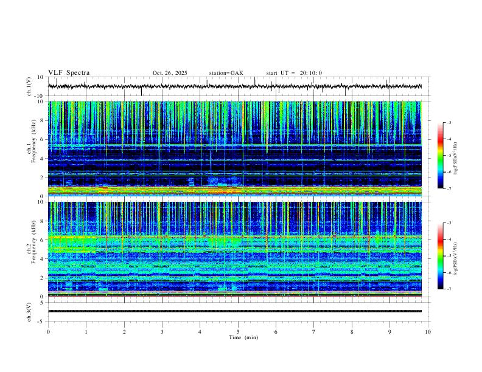Click the lower color bar's "-6" label
The height and width of the screenshot is (372, 482).
[449, 272]
